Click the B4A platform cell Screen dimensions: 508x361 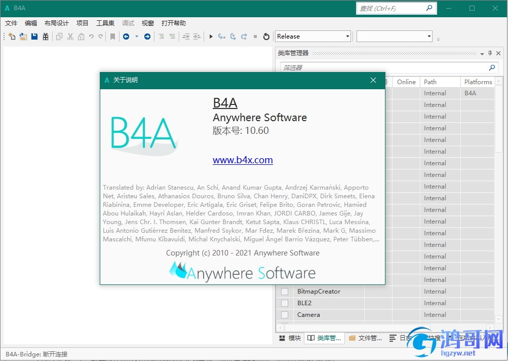pos(478,93)
